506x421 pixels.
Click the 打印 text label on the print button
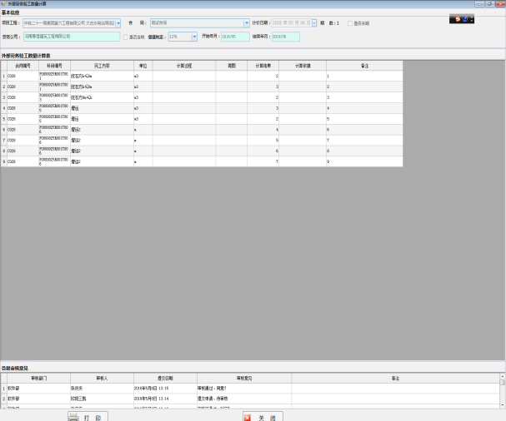[x=93, y=416]
